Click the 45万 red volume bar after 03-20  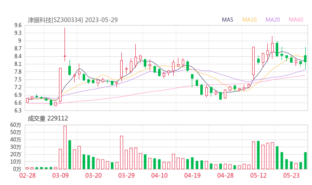(121, 153)
